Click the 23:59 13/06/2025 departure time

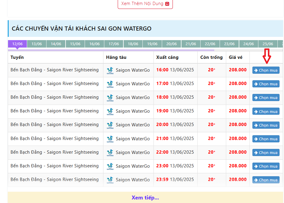click(x=175, y=179)
